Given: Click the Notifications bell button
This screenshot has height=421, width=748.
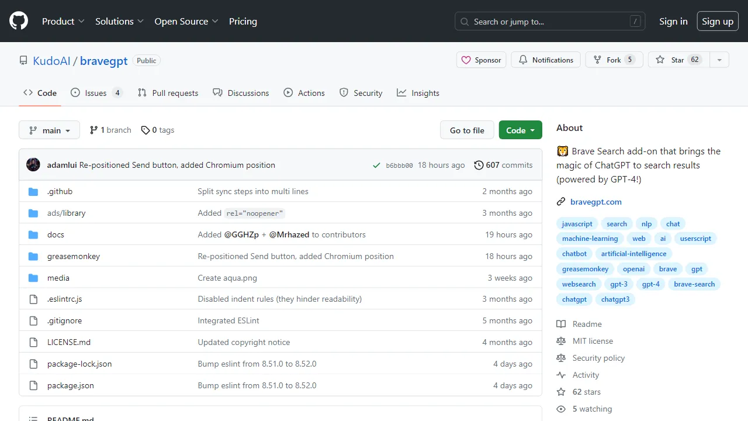Looking at the screenshot, I should (546, 60).
